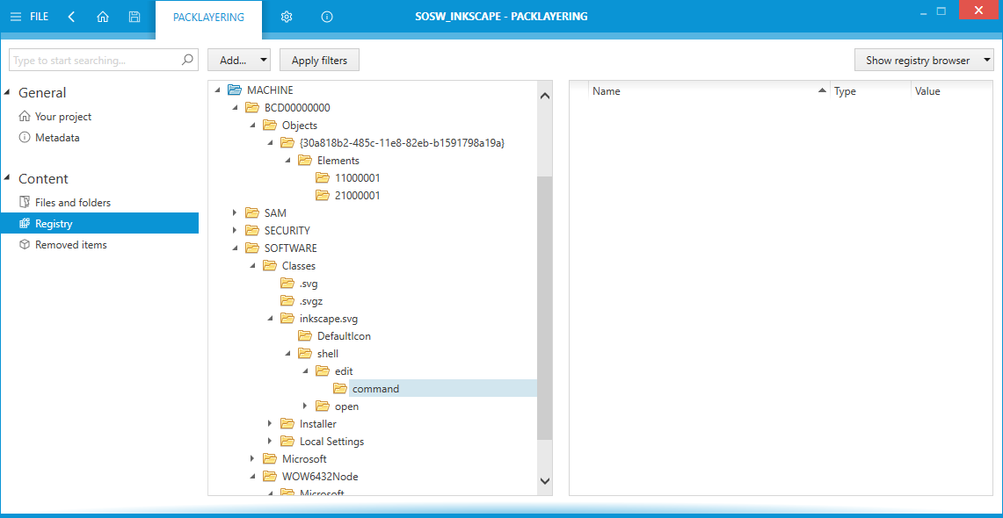Click the SECURITY folder icon
Screen dimensions: 1003x518
252,230
